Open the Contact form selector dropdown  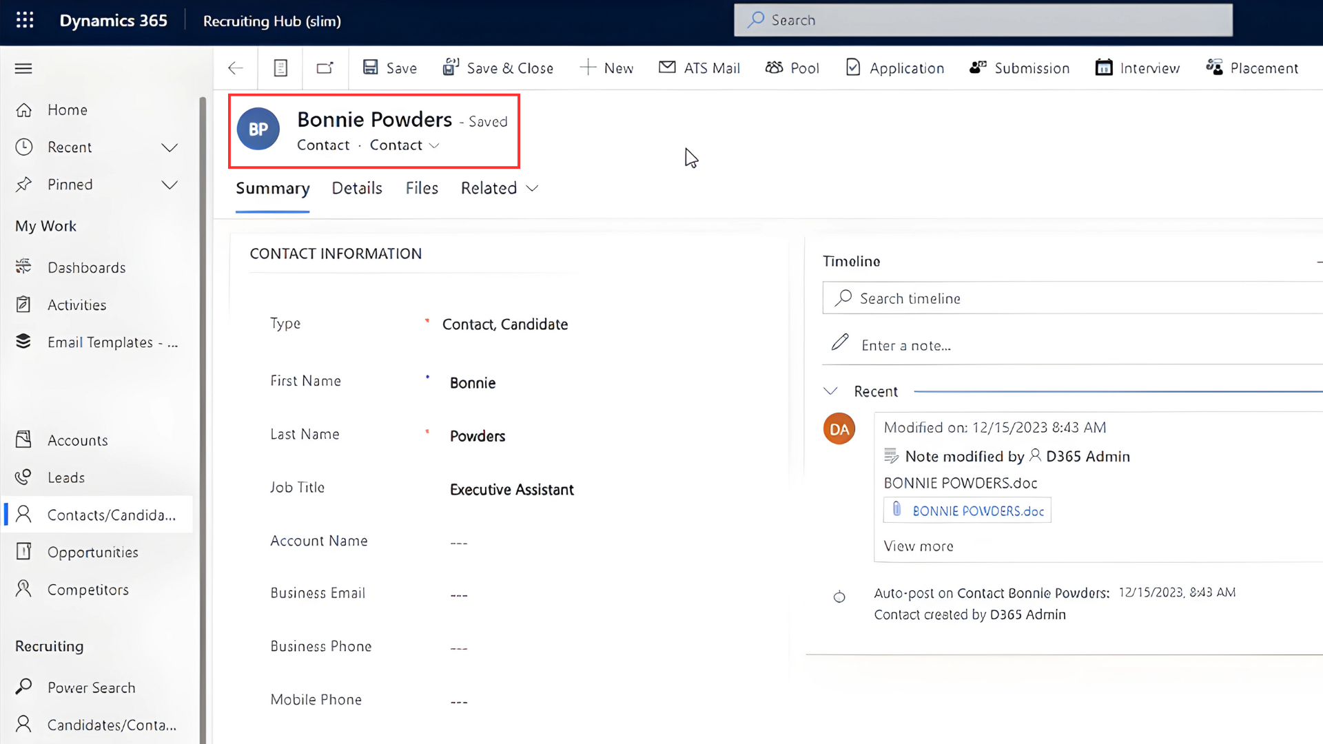pos(404,145)
